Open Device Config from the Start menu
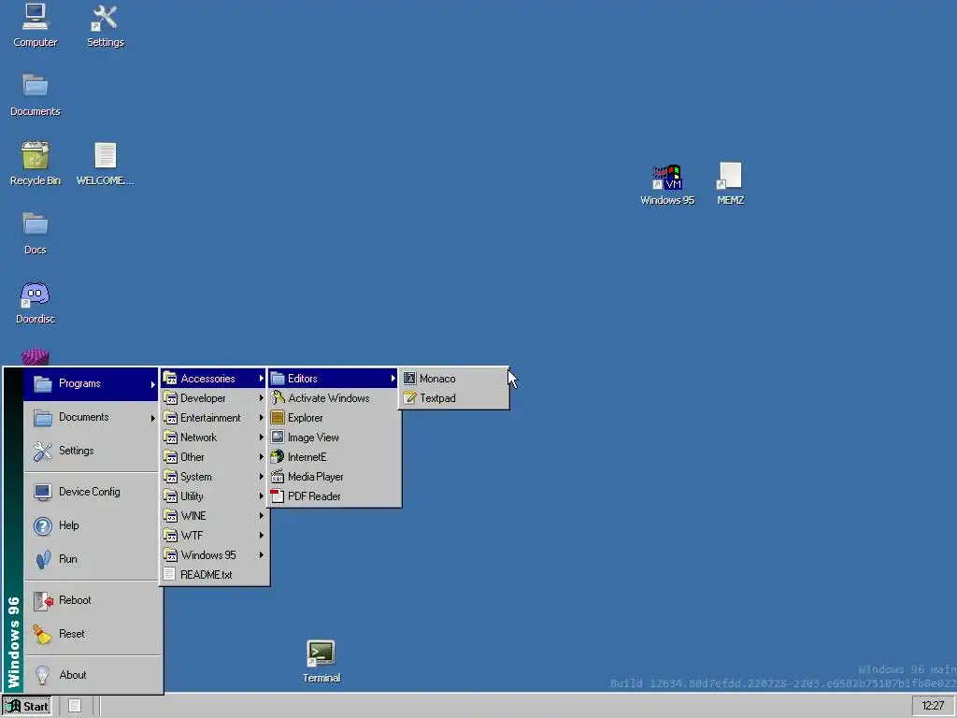Screen dimensions: 957x718 coord(91,492)
